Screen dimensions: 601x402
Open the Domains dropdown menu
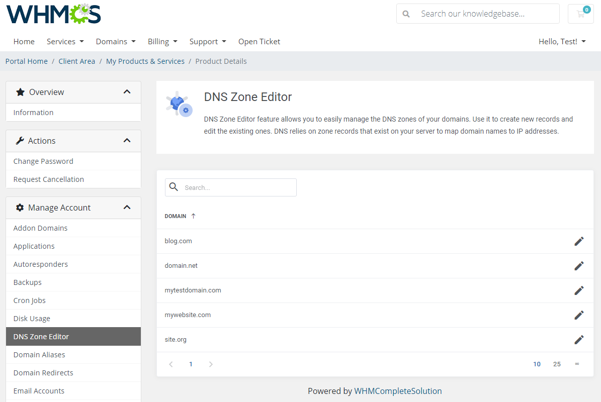click(116, 41)
